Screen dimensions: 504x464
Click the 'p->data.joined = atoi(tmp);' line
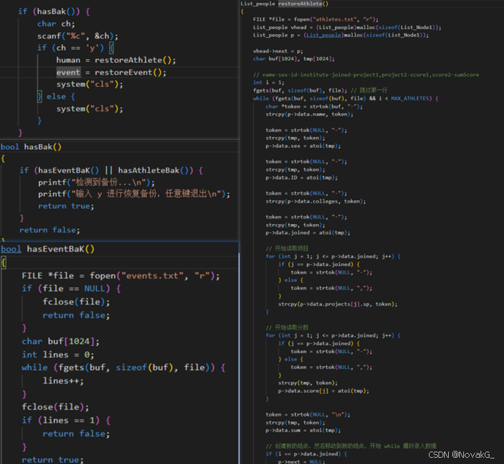[308, 232]
